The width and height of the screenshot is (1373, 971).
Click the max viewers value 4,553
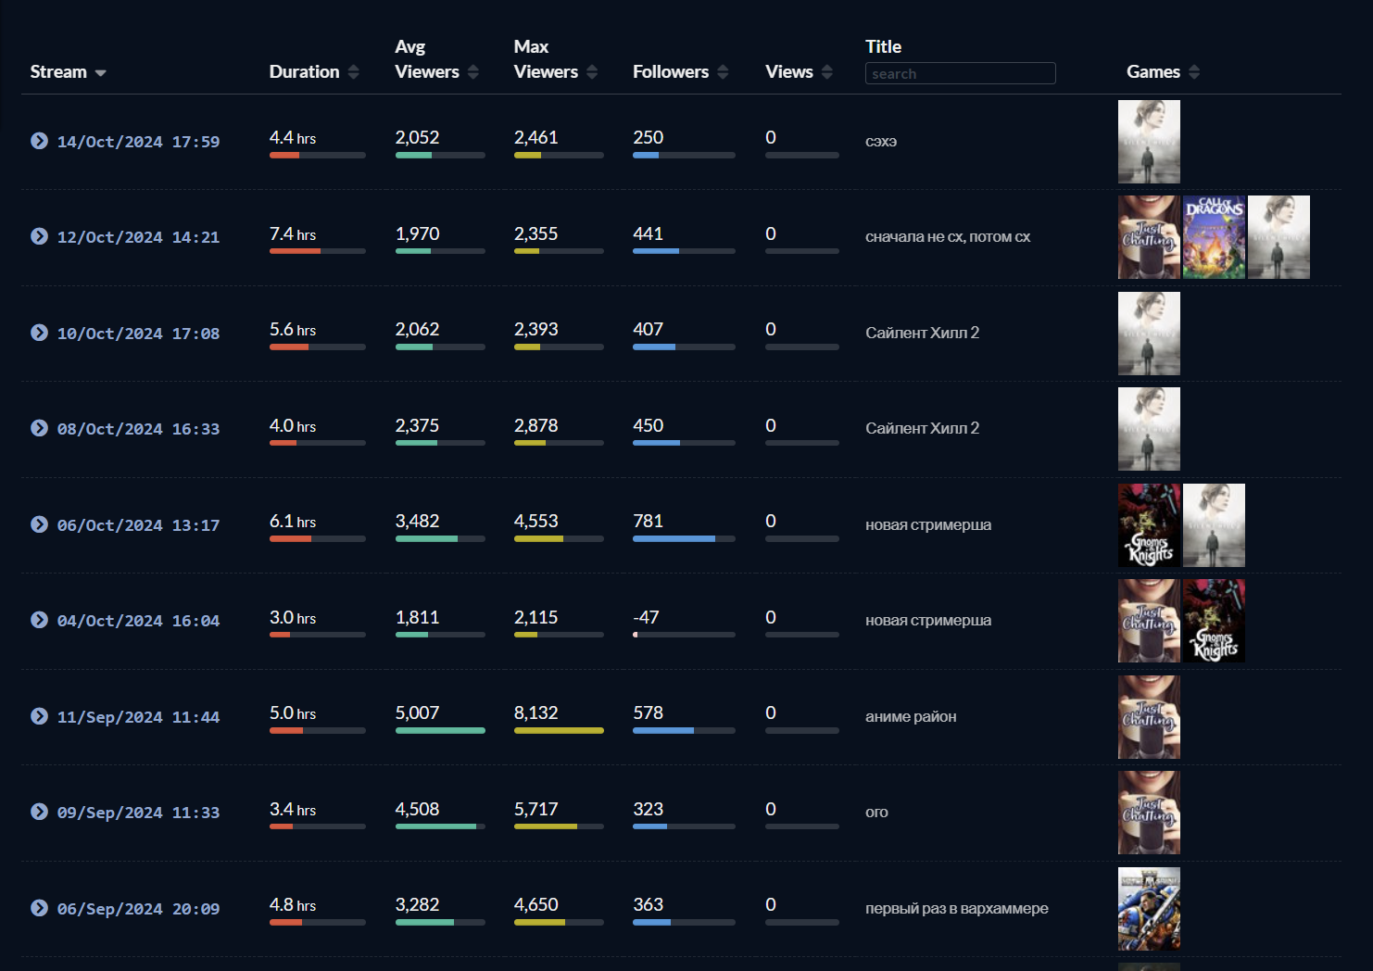tap(536, 521)
